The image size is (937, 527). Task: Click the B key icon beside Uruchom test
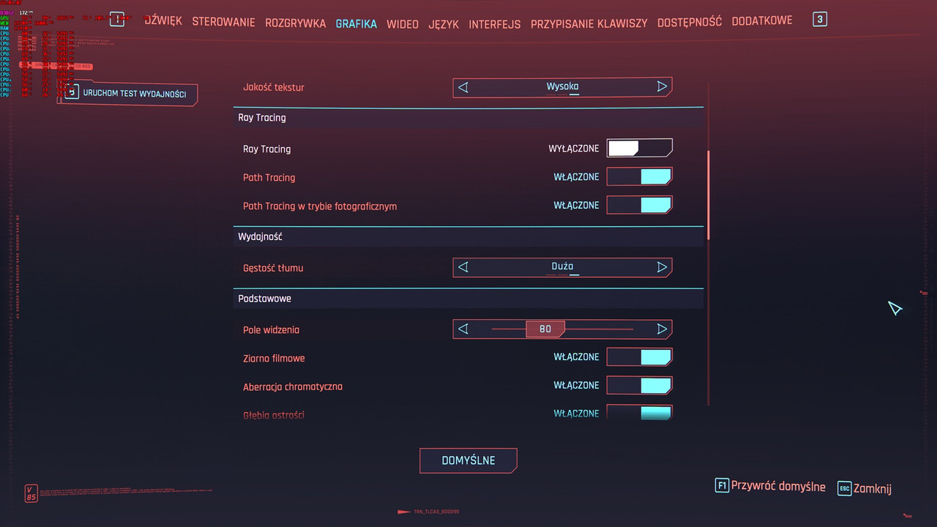coord(72,92)
